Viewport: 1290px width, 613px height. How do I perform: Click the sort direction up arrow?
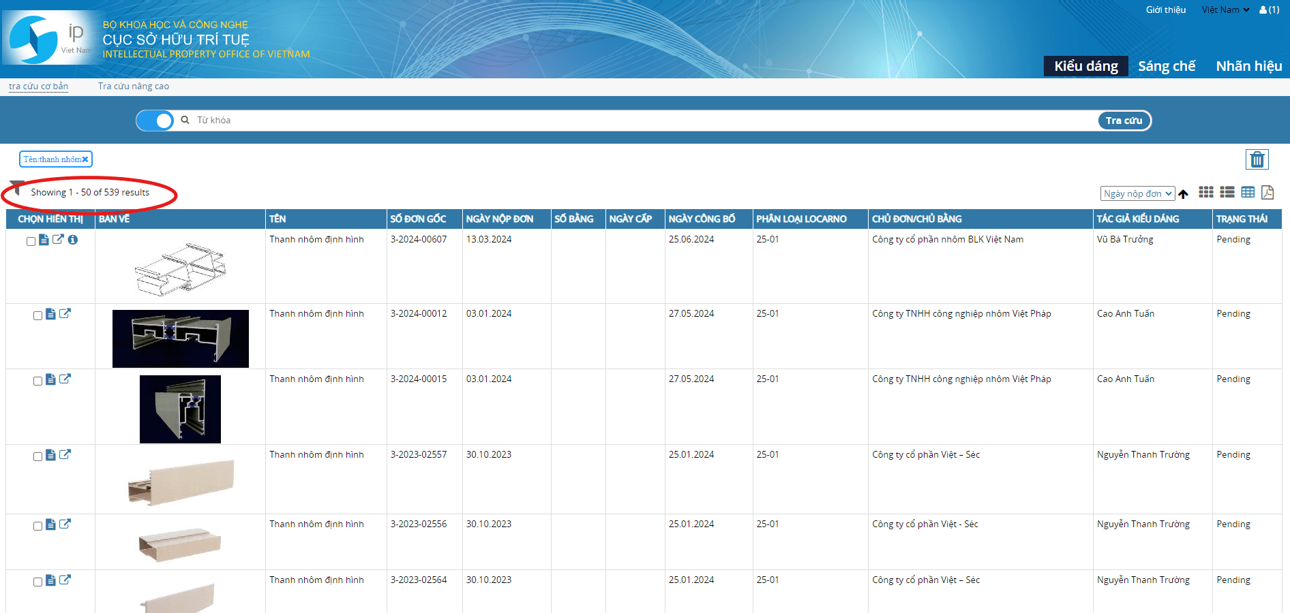[x=1183, y=194]
